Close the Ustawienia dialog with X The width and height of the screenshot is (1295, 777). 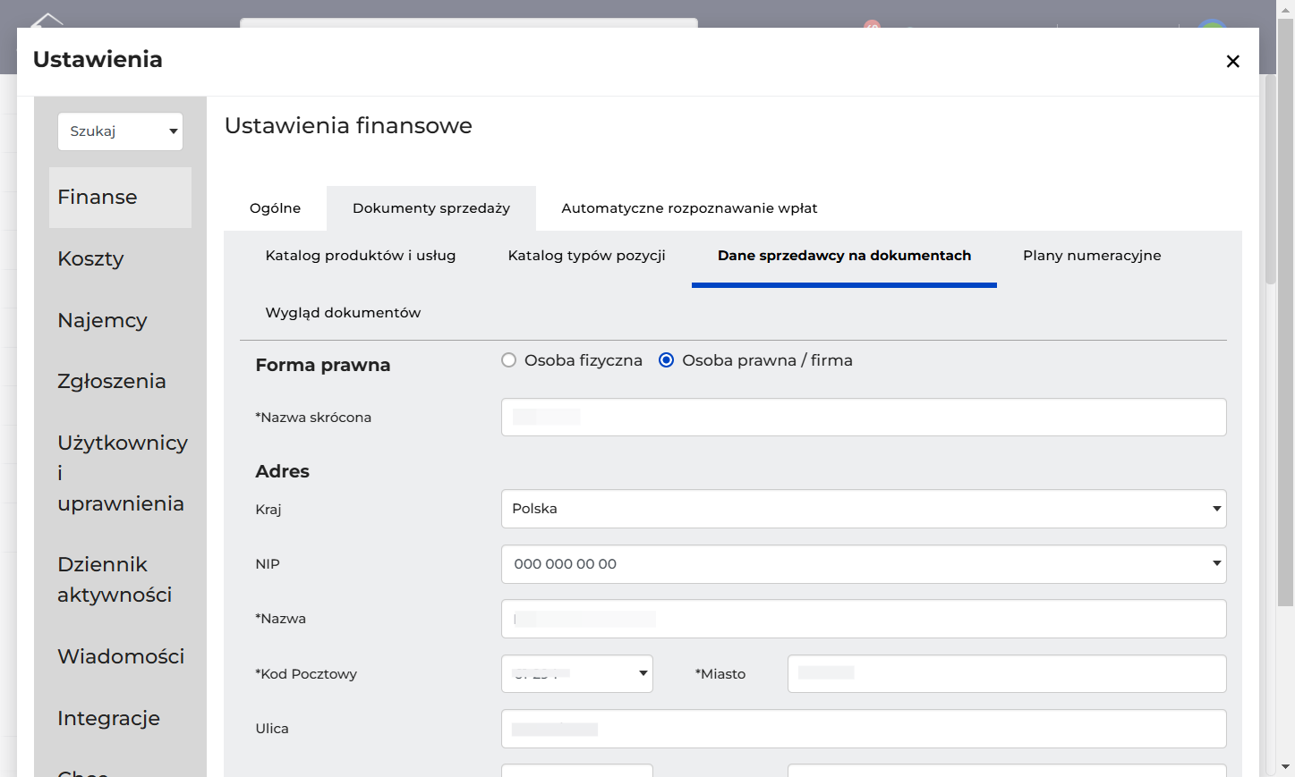click(1232, 61)
